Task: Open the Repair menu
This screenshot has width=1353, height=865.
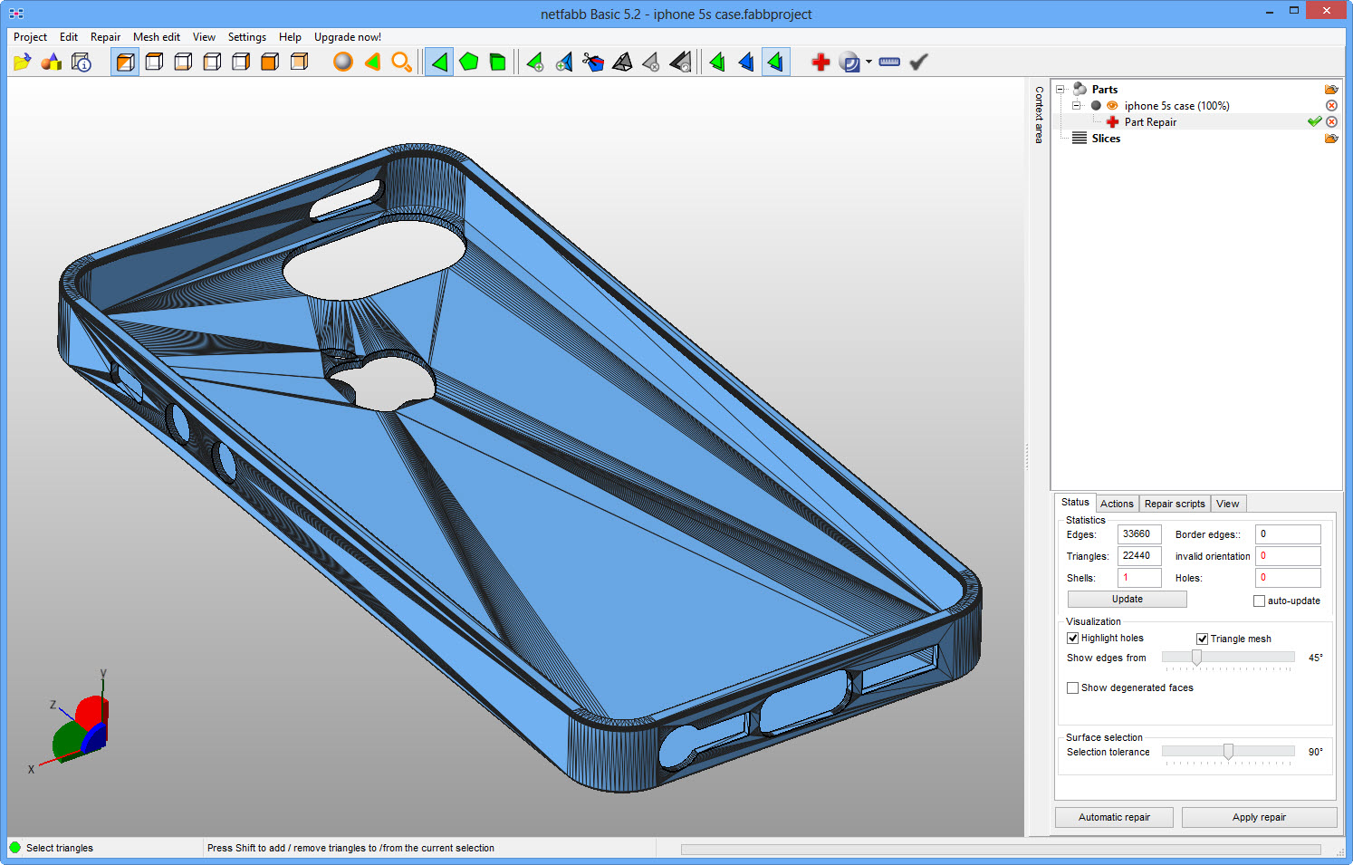Action: tap(105, 37)
